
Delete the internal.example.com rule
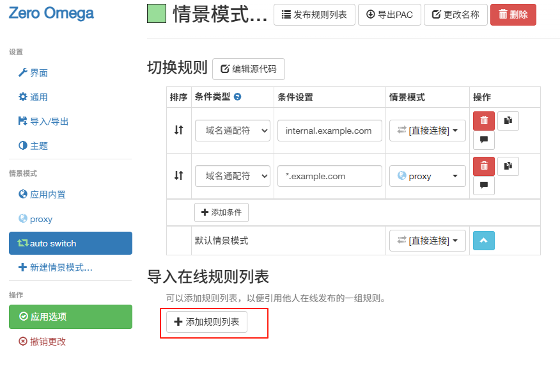[484, 120]
